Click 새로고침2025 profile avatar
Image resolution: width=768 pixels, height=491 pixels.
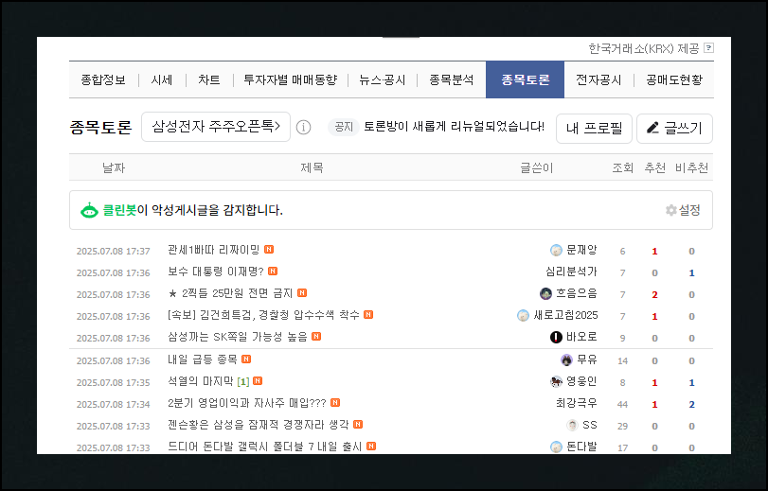coord(523,316)
